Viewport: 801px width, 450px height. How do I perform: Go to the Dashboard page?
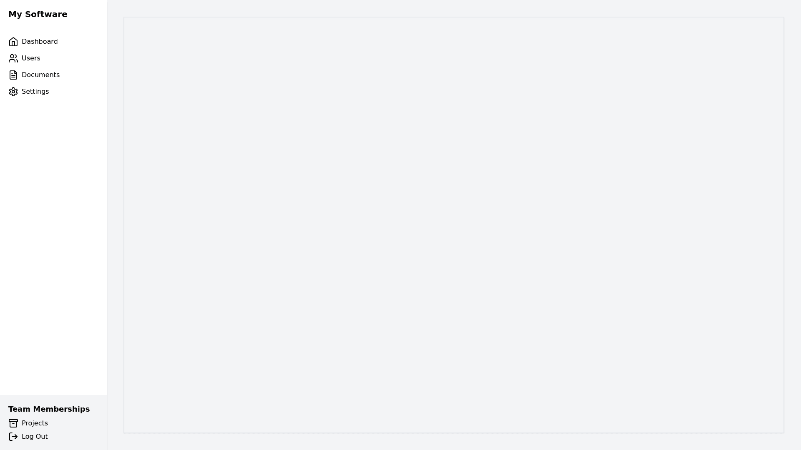coord(40,42)
